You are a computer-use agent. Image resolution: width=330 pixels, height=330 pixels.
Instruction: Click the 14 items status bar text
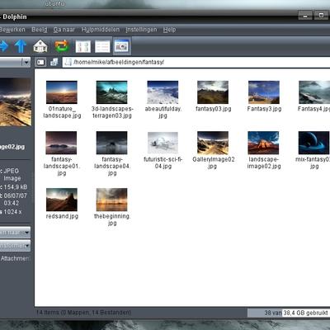pyautogui.click(x=84, y=313)
